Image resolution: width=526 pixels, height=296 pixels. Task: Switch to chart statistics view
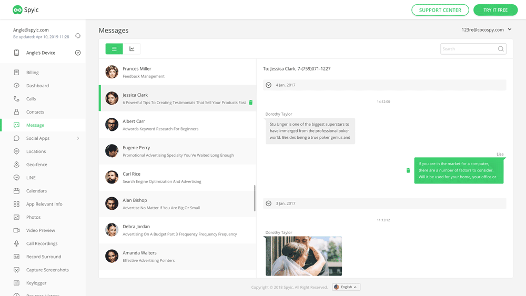click(132, 49)
